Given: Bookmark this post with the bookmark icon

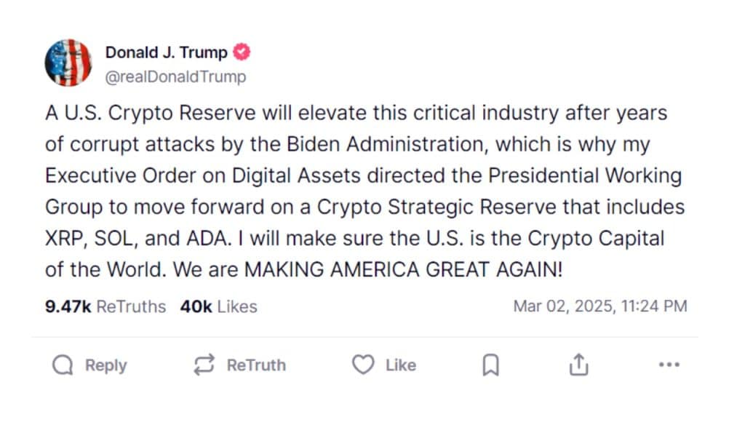Looking at the screenshot, I should click(x=491, y=365).
